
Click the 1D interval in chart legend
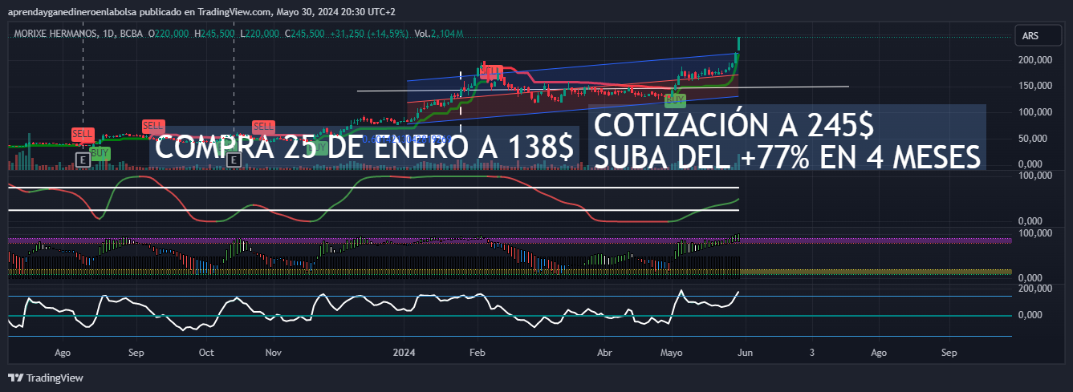(x=107, y=34)
